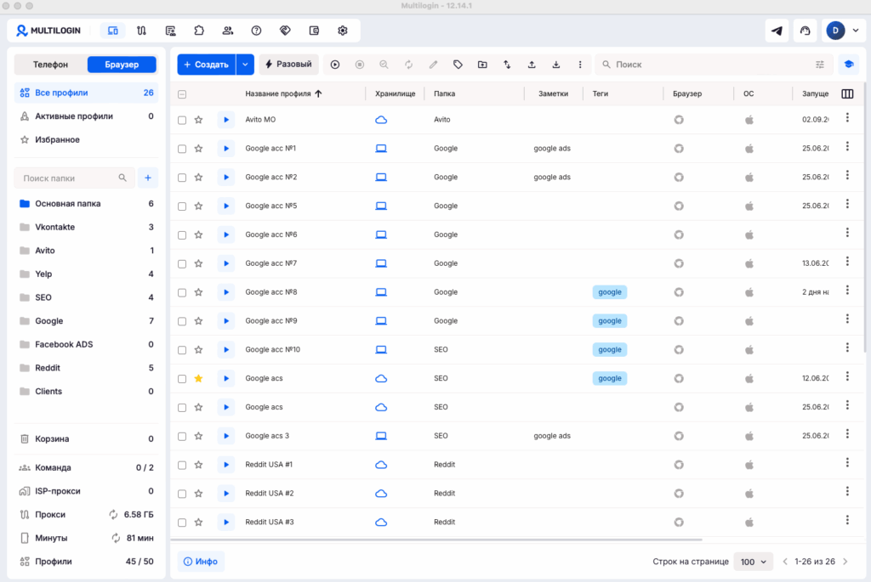871x582 pixels.
Task: Open search filter settings icon
Action: (820, 65)
